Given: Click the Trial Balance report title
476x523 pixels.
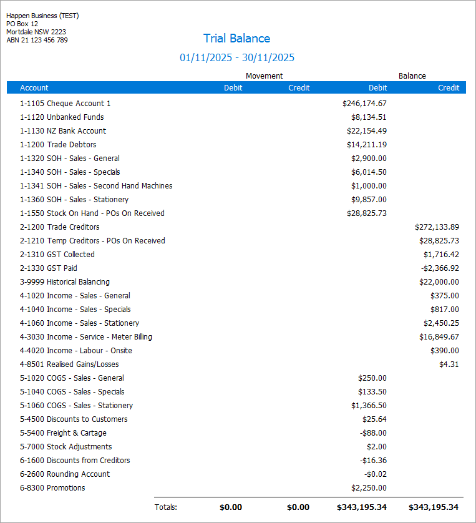Looking at the screenshot, I should click(x=236, y=38).
